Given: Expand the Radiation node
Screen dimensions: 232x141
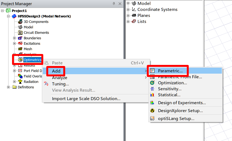Looking at the screenshot, I should pos(14,82).
